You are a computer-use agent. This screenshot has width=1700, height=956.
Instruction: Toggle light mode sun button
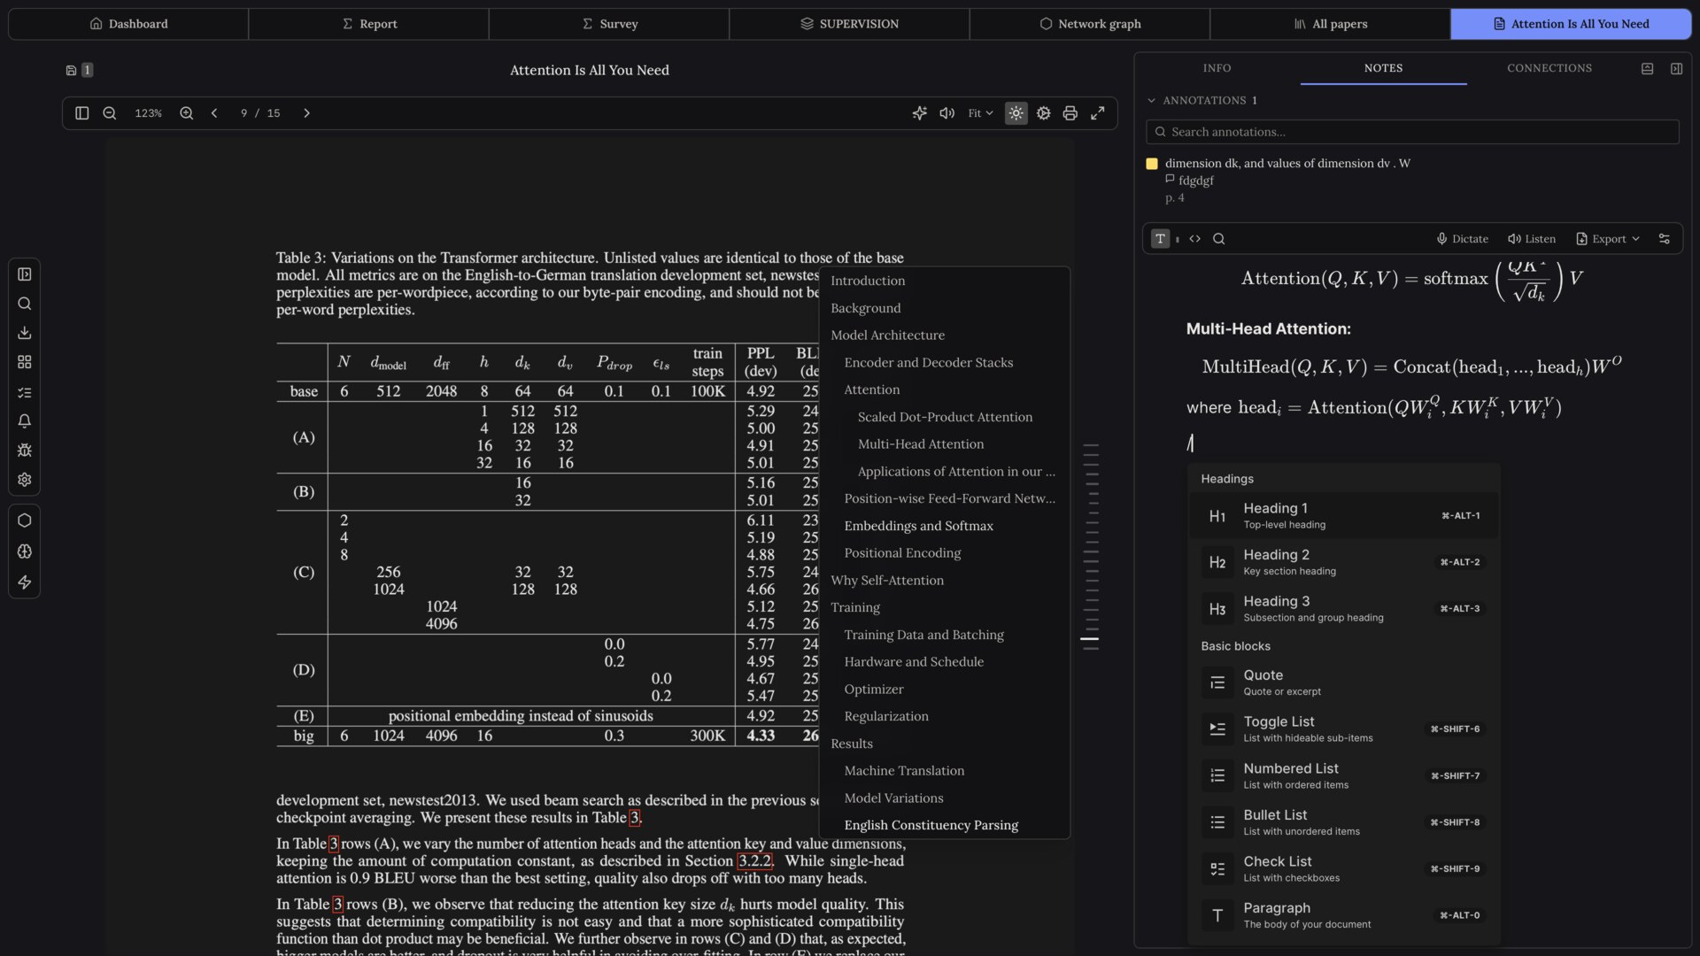[1016, 113]
